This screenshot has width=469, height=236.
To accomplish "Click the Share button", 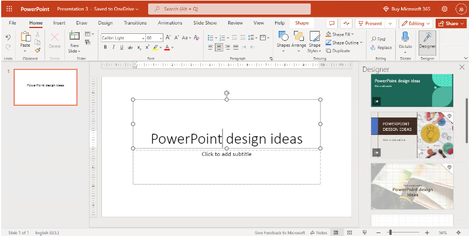I will pos(450,23).
